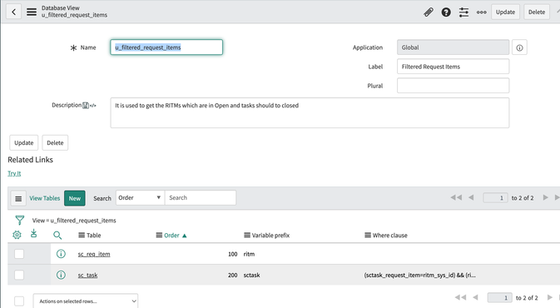Focus the Name input field
Screen dimensions: 560x308
point(166,47)
